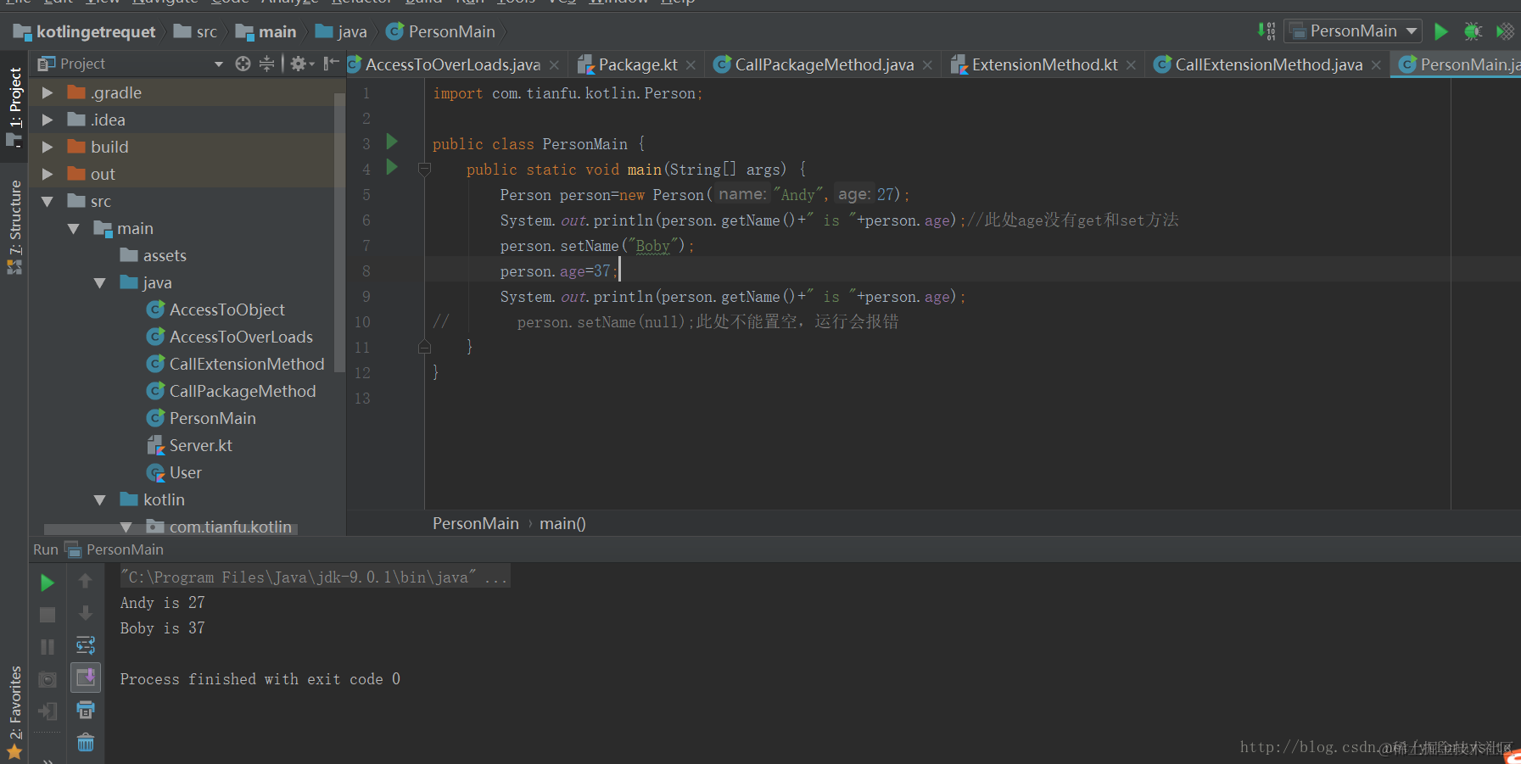Screen dimensions: 1521x764
Task: Click the stop process icon in Run panel
Action: (48, 615)
